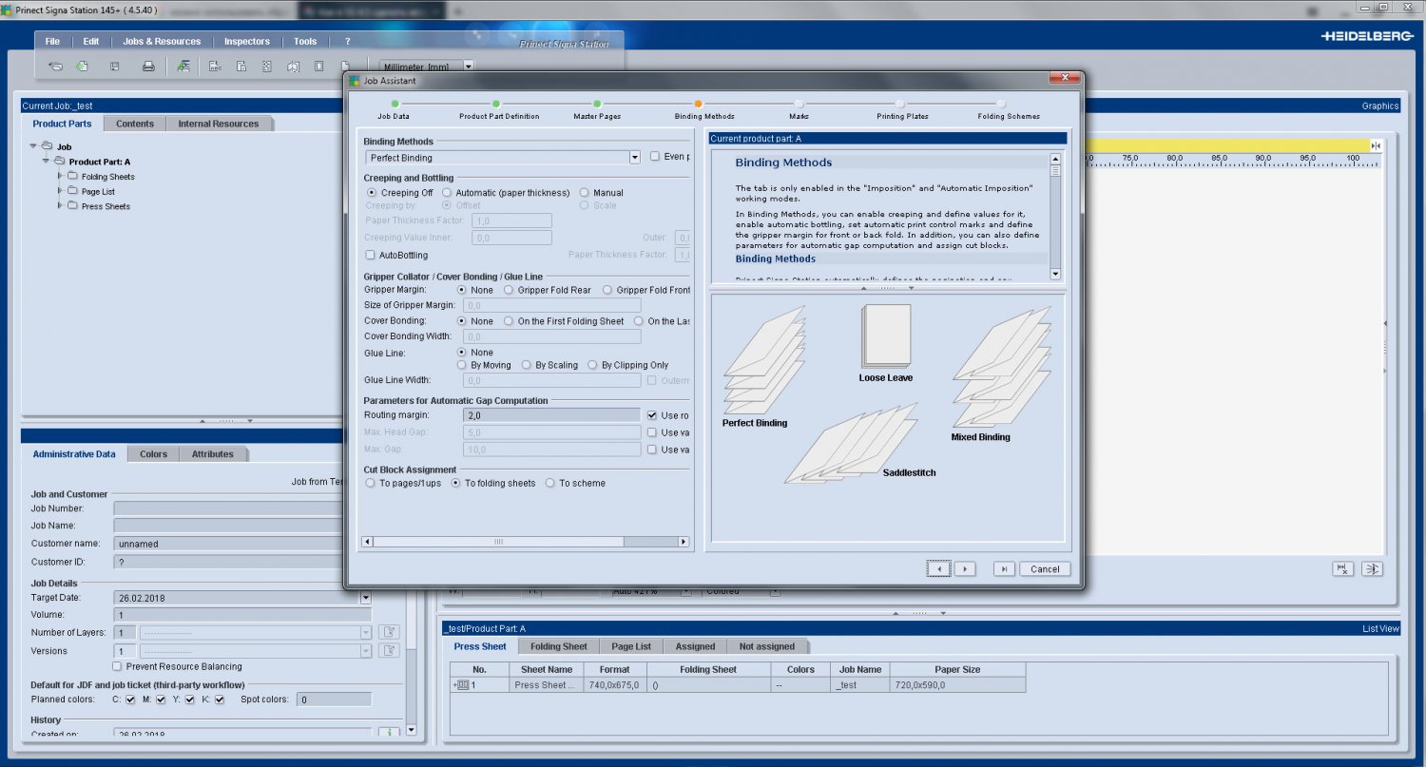Jump to last step in Job Assistant
The image size is (1426, 767).
pos(1004,568)
